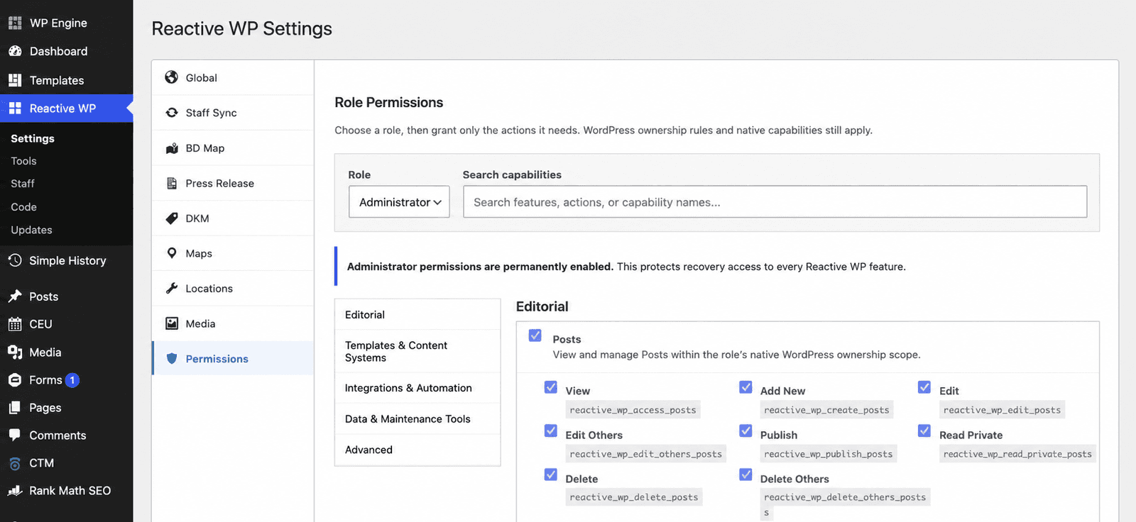
Task: Click the Media icon in admin sidebar
Action: coord(15,352)
